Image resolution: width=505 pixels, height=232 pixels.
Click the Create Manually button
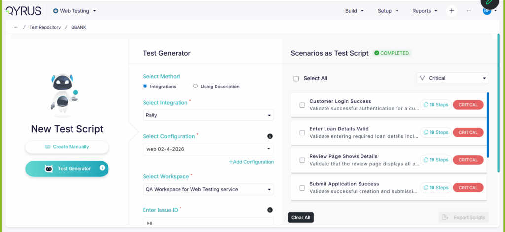pyautogui.click(x=67, y=147)
